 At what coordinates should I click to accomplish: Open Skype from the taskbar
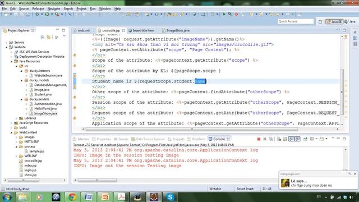tap(170, 197)
